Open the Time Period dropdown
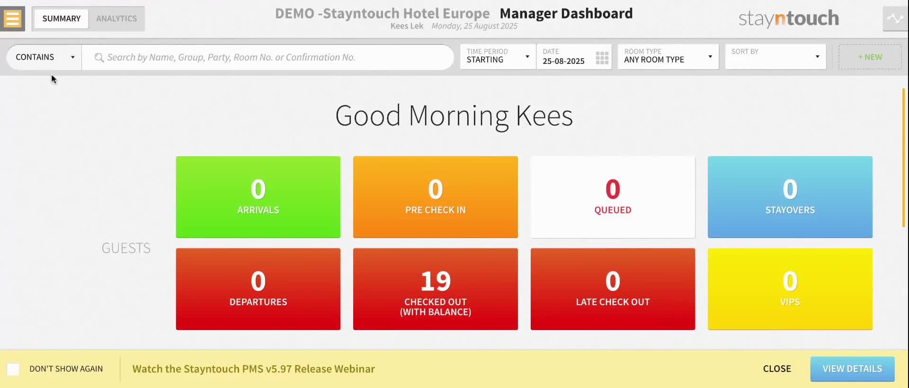The width and height of the screenshot is (909, 388). click(498, 57)
